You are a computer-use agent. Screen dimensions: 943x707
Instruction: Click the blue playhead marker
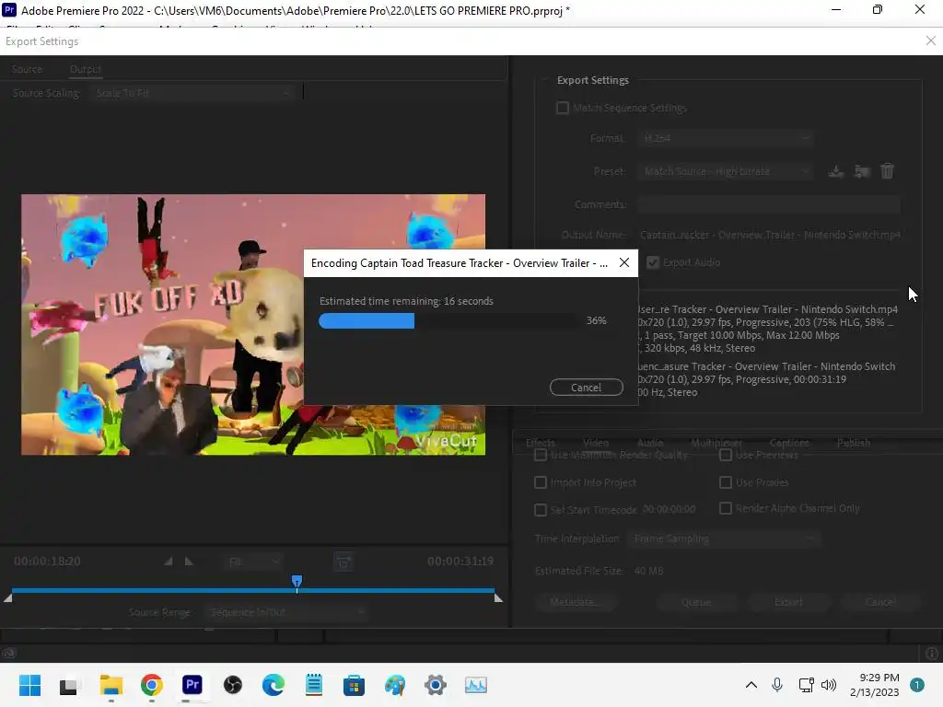[297, 582]
